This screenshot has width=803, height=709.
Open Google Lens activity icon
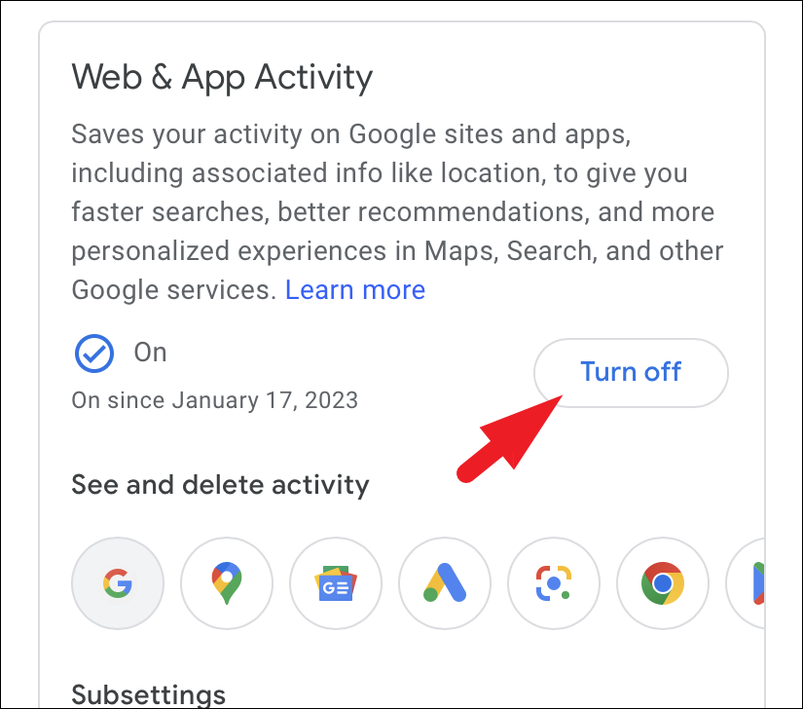click(x=554, y=583)
